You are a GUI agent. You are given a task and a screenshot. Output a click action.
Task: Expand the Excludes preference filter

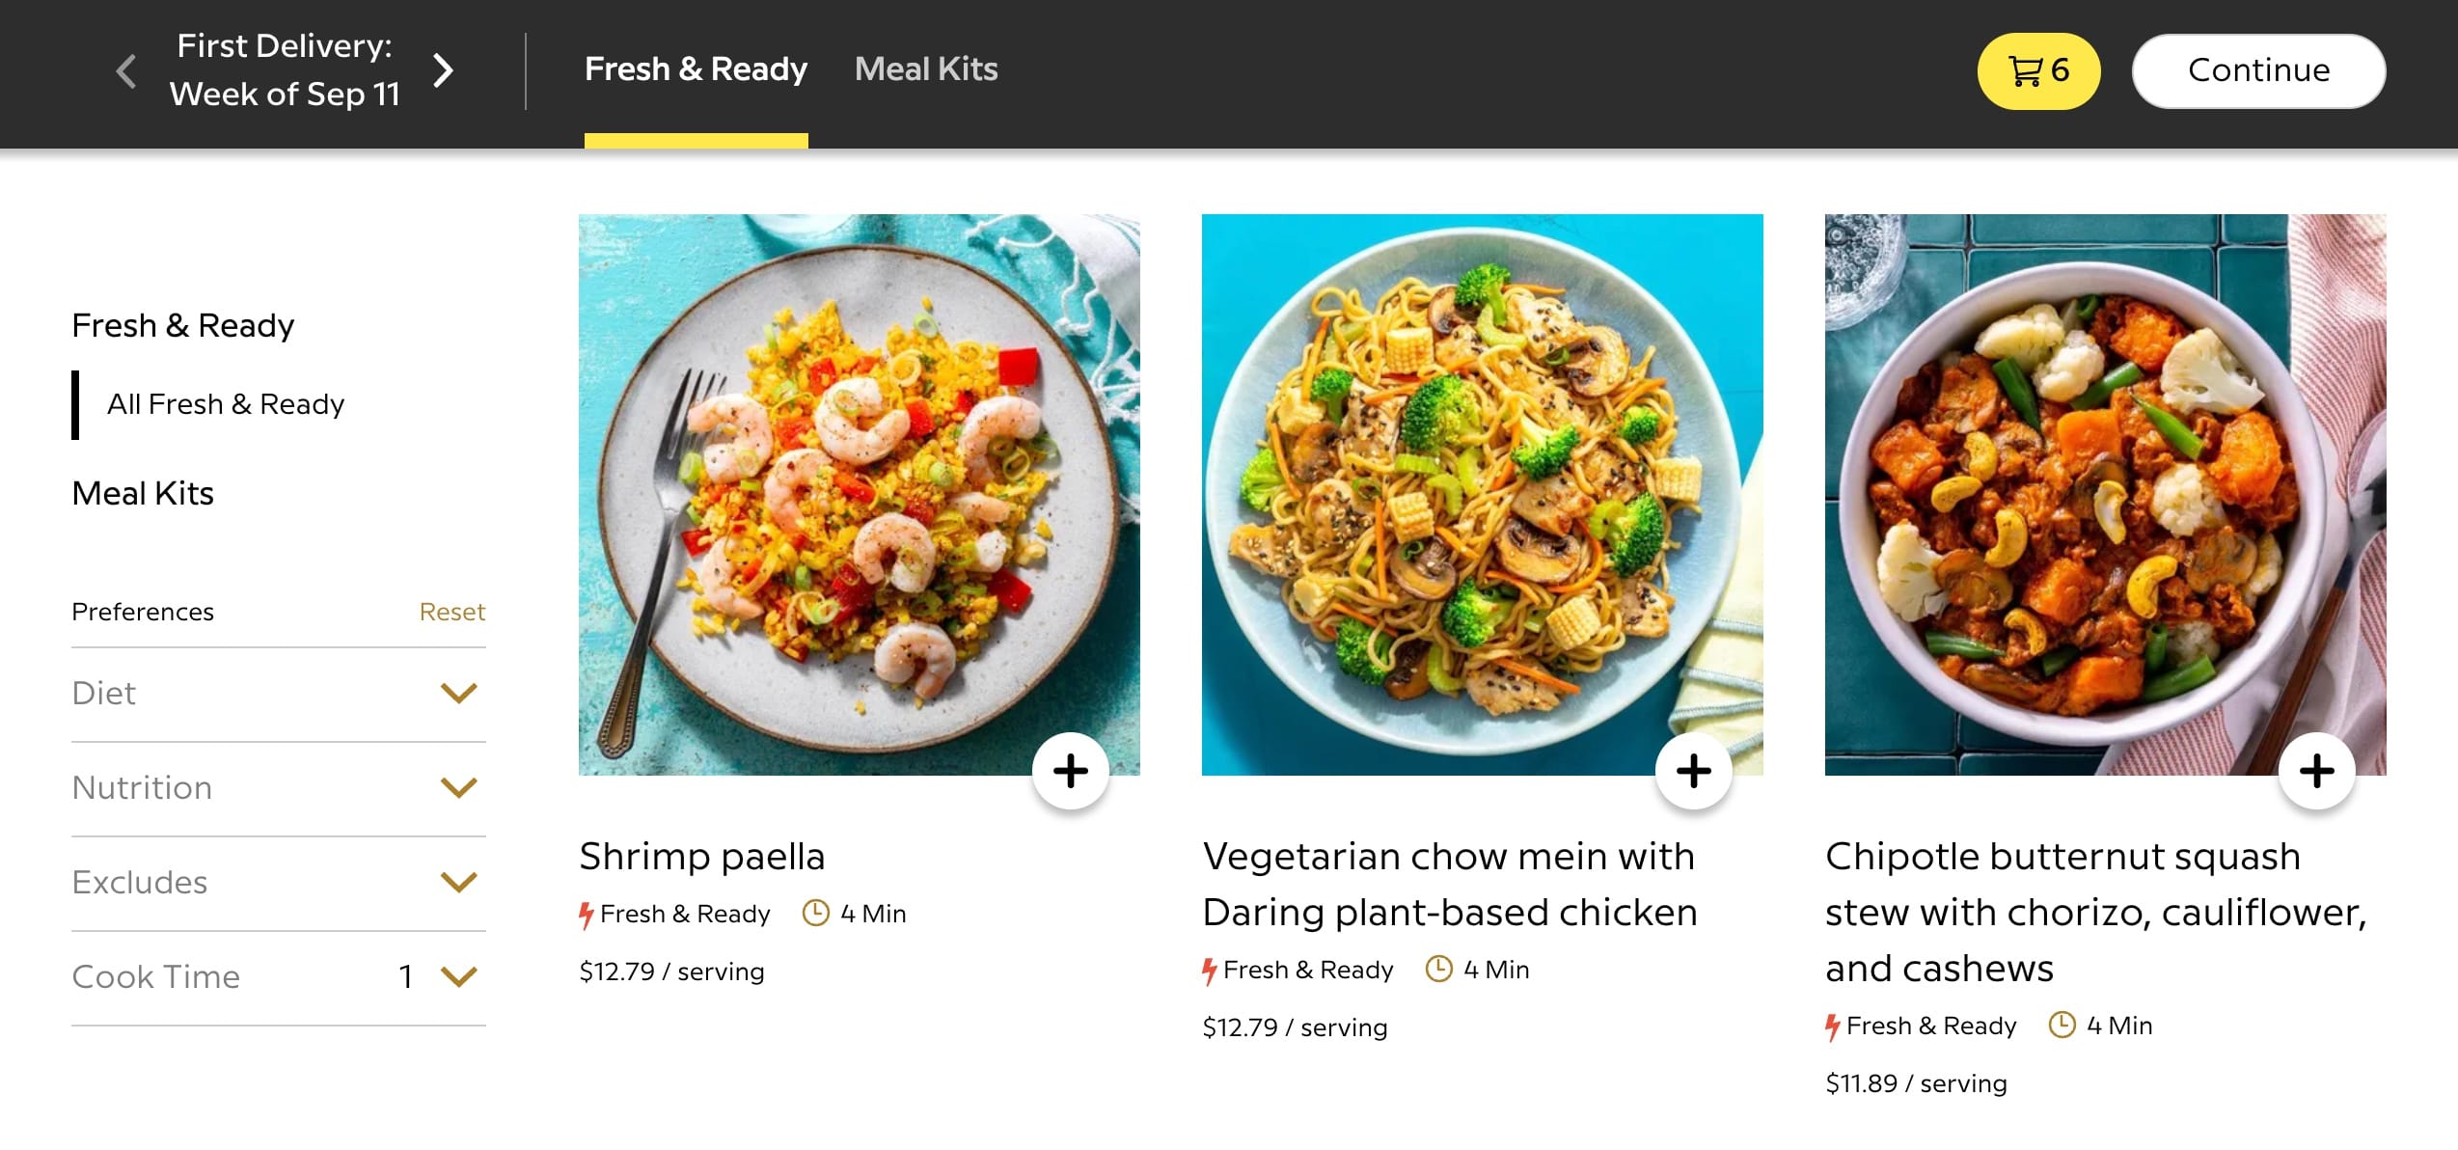[458, 883]
